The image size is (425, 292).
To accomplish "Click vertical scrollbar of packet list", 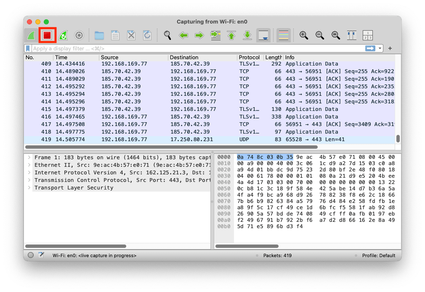I will [398, 139].
